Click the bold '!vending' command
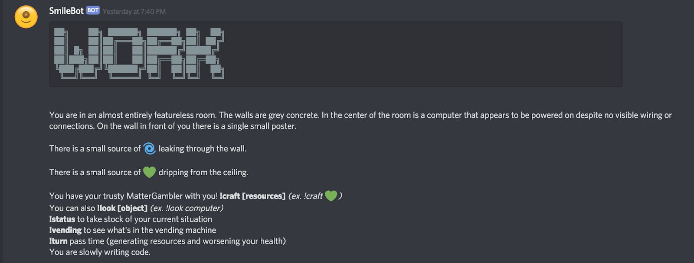694x263 pixels. [x=65, y=230]
